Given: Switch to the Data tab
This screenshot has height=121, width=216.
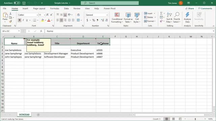Looking at the screenshot, I should 66,8.
